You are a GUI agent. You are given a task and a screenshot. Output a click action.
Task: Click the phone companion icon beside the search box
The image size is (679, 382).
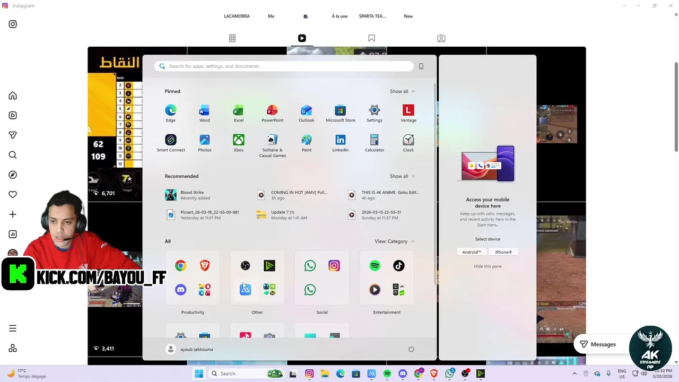[x=421, y=66]
